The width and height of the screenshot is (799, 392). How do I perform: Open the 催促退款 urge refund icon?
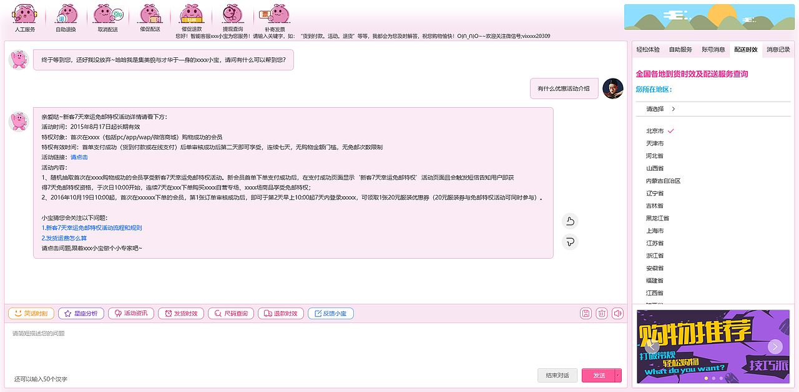(191, 16)
